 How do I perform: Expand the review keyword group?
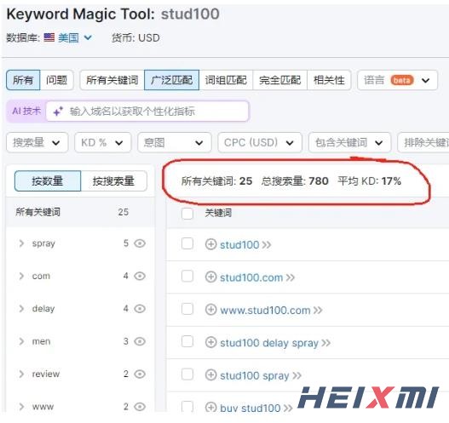21,374
